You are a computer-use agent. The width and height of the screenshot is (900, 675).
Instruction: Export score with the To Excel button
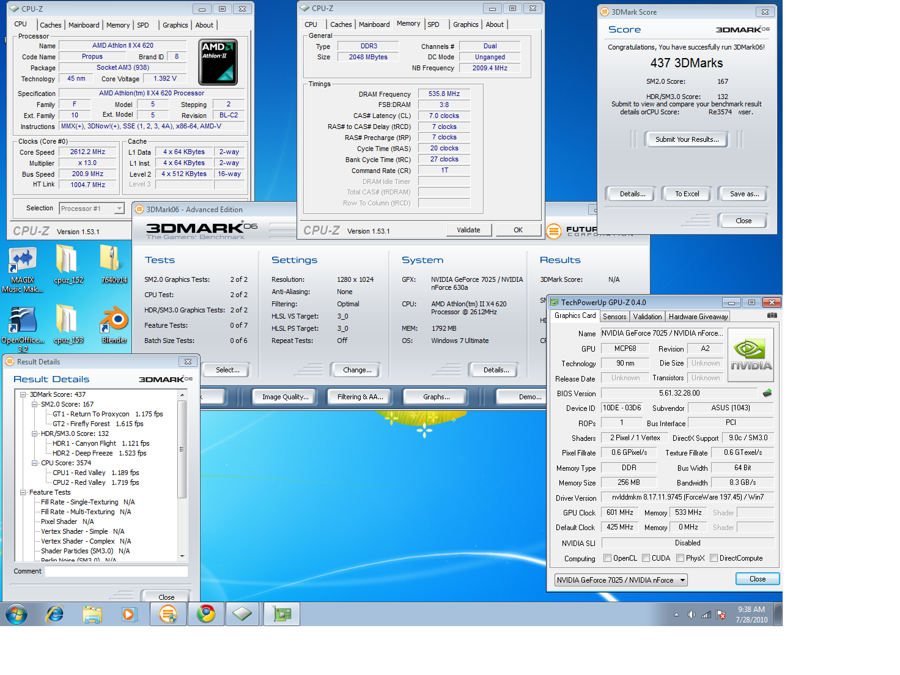click(x=687, y=194)
